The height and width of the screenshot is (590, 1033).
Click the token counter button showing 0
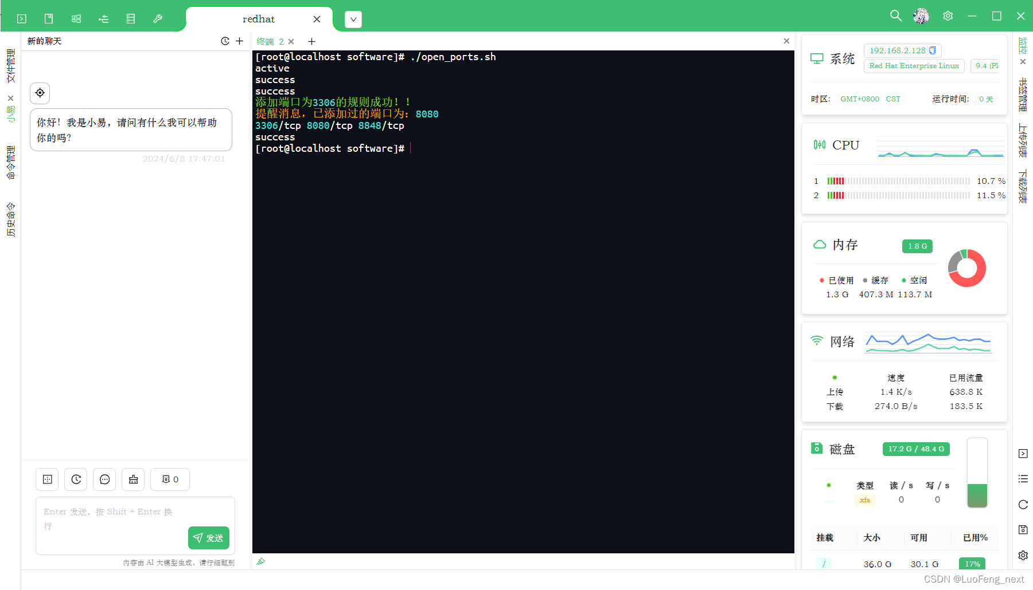pyautogui.click(x=170, y=479)
